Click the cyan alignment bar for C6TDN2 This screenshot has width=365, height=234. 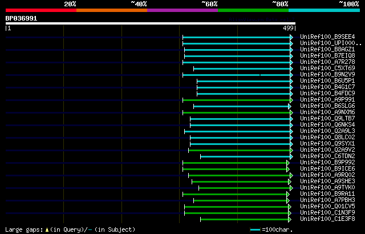tap(245, 157)
